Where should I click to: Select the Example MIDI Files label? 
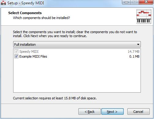[33, 56]
